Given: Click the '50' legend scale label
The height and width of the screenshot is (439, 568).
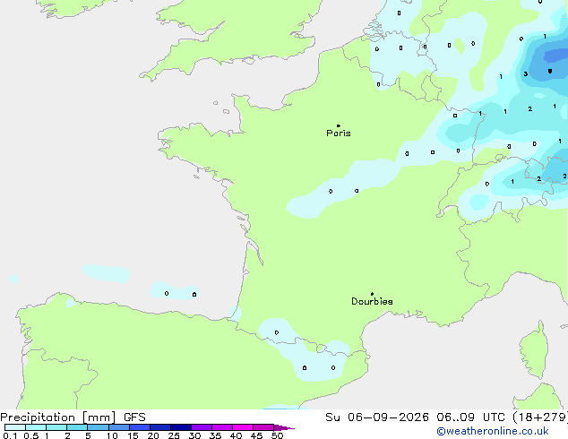Looking at the screenshot, I should click(x=277, y=435).
